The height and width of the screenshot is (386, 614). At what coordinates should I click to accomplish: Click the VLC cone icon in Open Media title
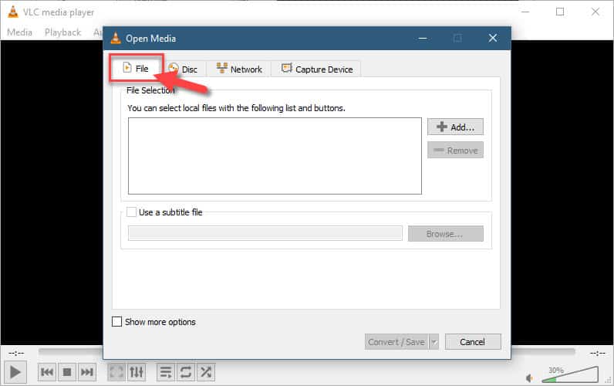[x=116, y=38]
